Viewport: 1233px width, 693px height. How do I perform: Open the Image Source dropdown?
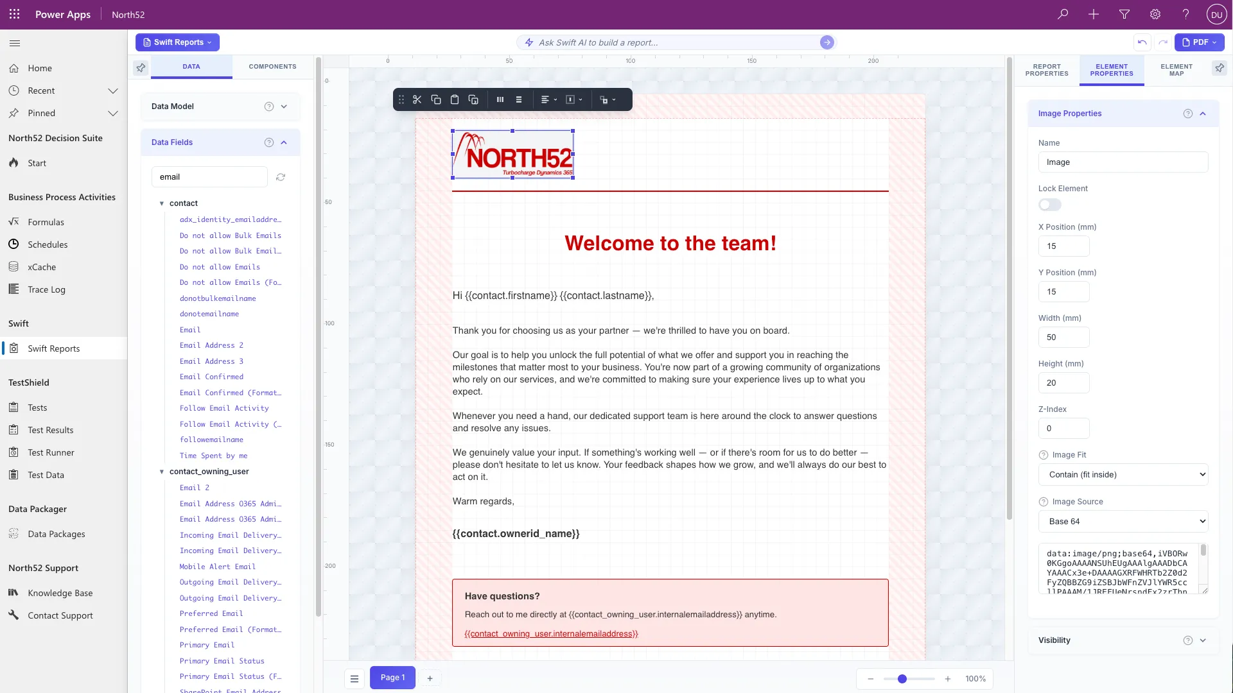(1123, 522)
